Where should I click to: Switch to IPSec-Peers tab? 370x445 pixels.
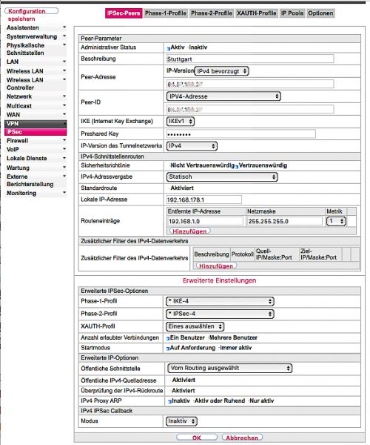[x=124, y=13]
